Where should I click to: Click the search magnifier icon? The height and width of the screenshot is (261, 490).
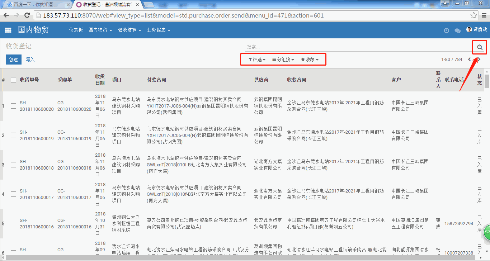[x=480, y=47]
